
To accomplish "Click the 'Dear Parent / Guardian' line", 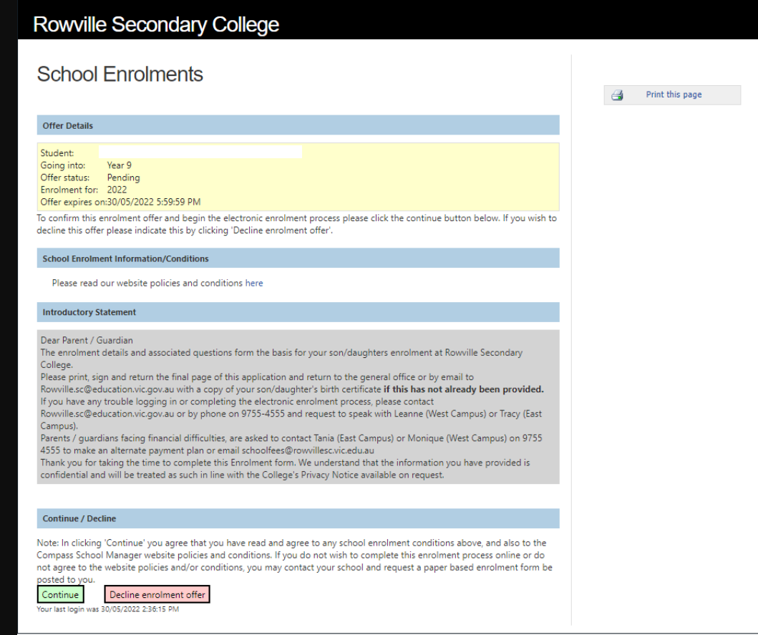I will (x=87, y=340).
